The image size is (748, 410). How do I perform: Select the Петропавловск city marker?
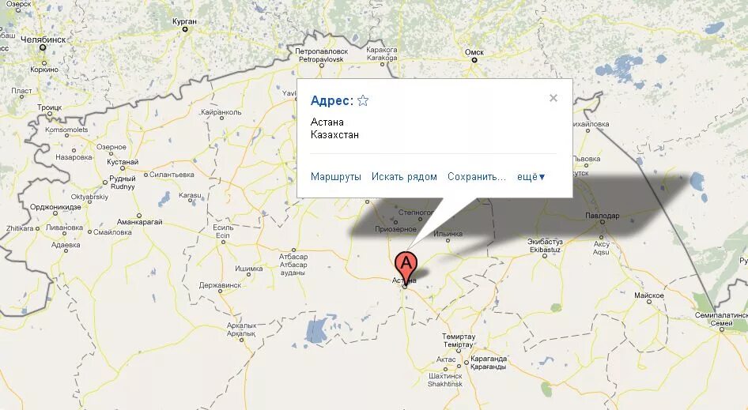pos(322,66)
